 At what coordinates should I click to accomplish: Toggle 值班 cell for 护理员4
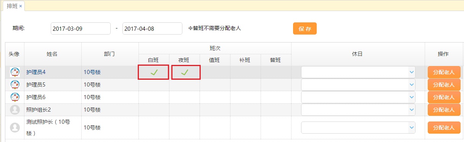pyautogui.click(x=215, y=72)
